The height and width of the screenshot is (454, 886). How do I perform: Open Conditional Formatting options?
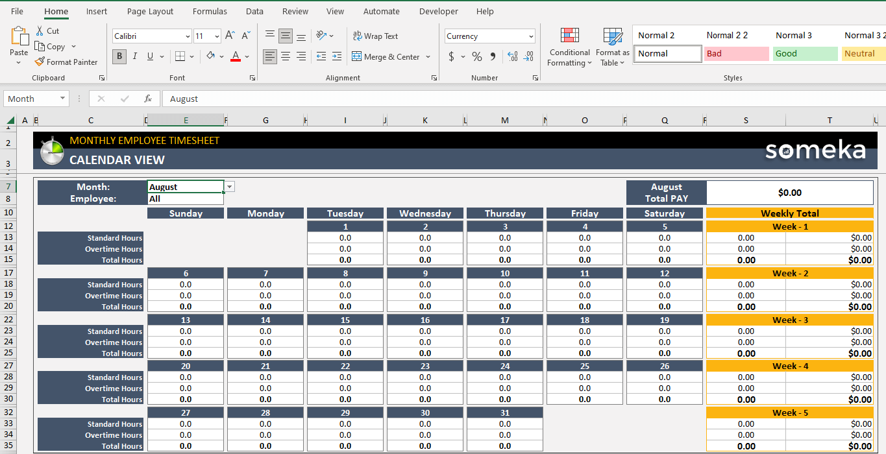point(569,47)
